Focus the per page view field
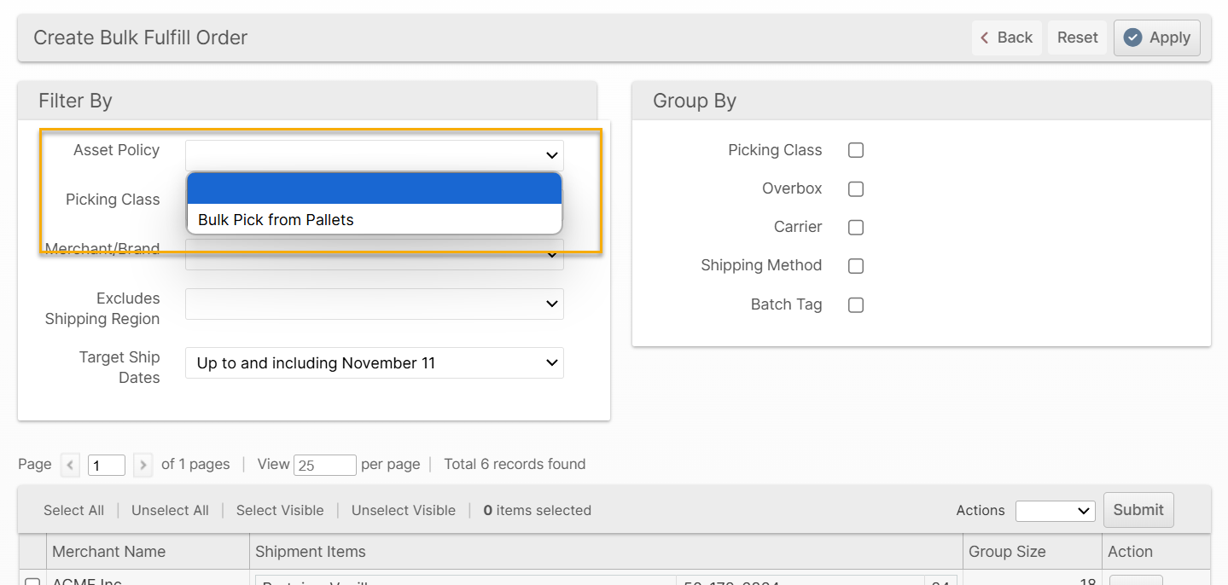The height and width of the screenshot is (585, 1228). pos(324,465)
